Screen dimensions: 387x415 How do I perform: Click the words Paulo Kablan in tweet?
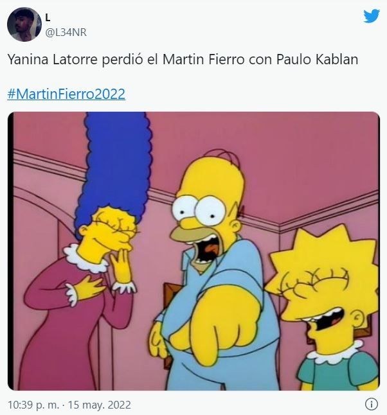click(317, 59)
